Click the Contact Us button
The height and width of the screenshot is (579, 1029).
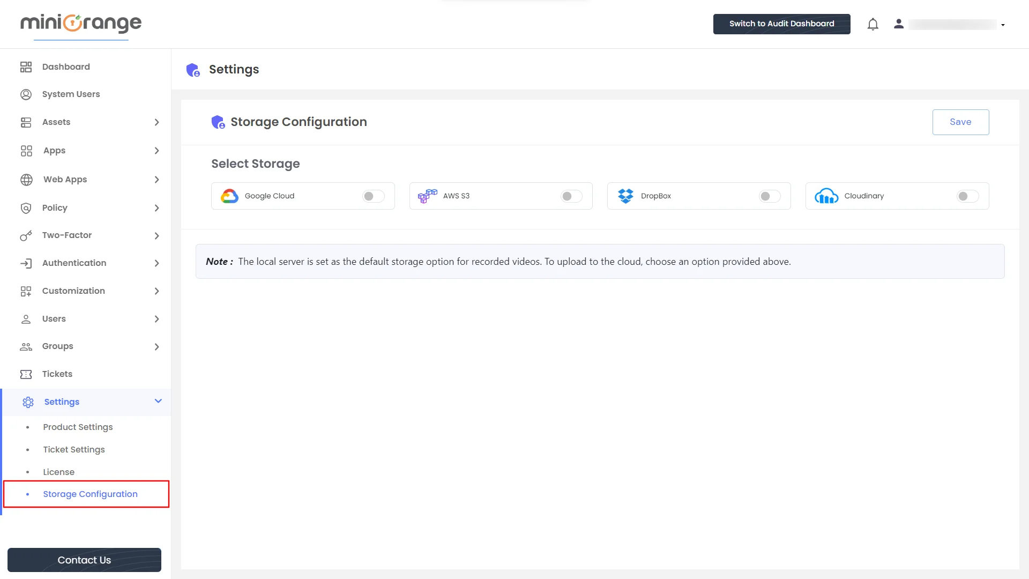pos(84,559)
